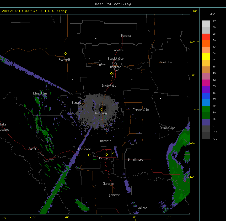The height and width of the screenshot is (221, 226).
Task: Click the white-grey 80 dBZ swatch
Action: pyautogui.click(x=206, y=24)
